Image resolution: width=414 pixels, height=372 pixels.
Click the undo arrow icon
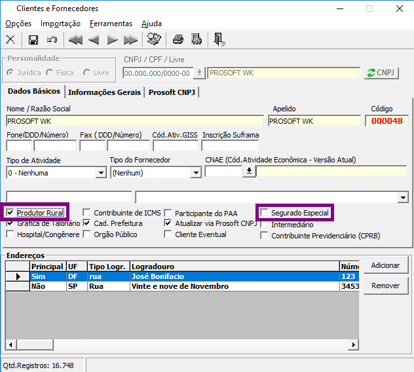point(52,40)
